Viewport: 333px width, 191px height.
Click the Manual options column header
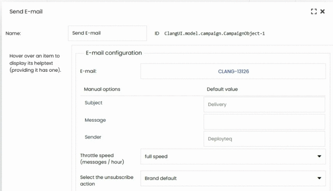[102, 89]
